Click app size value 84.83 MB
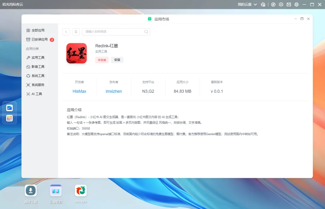Image resolution: width=325 pixels, height=209 pixels. tap(182, 91)
